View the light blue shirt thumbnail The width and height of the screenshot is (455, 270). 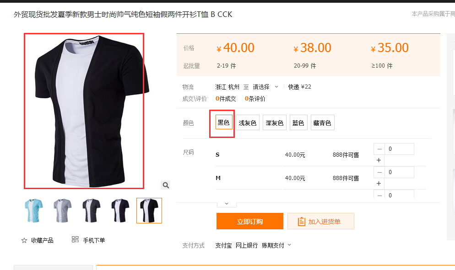(34, 211)
